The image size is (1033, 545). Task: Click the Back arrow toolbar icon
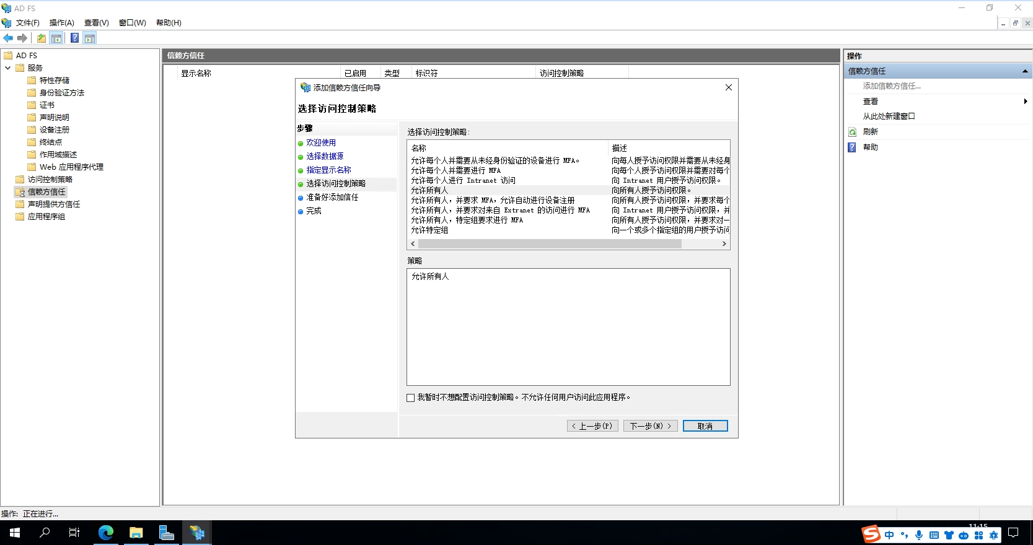coord(8,38)
